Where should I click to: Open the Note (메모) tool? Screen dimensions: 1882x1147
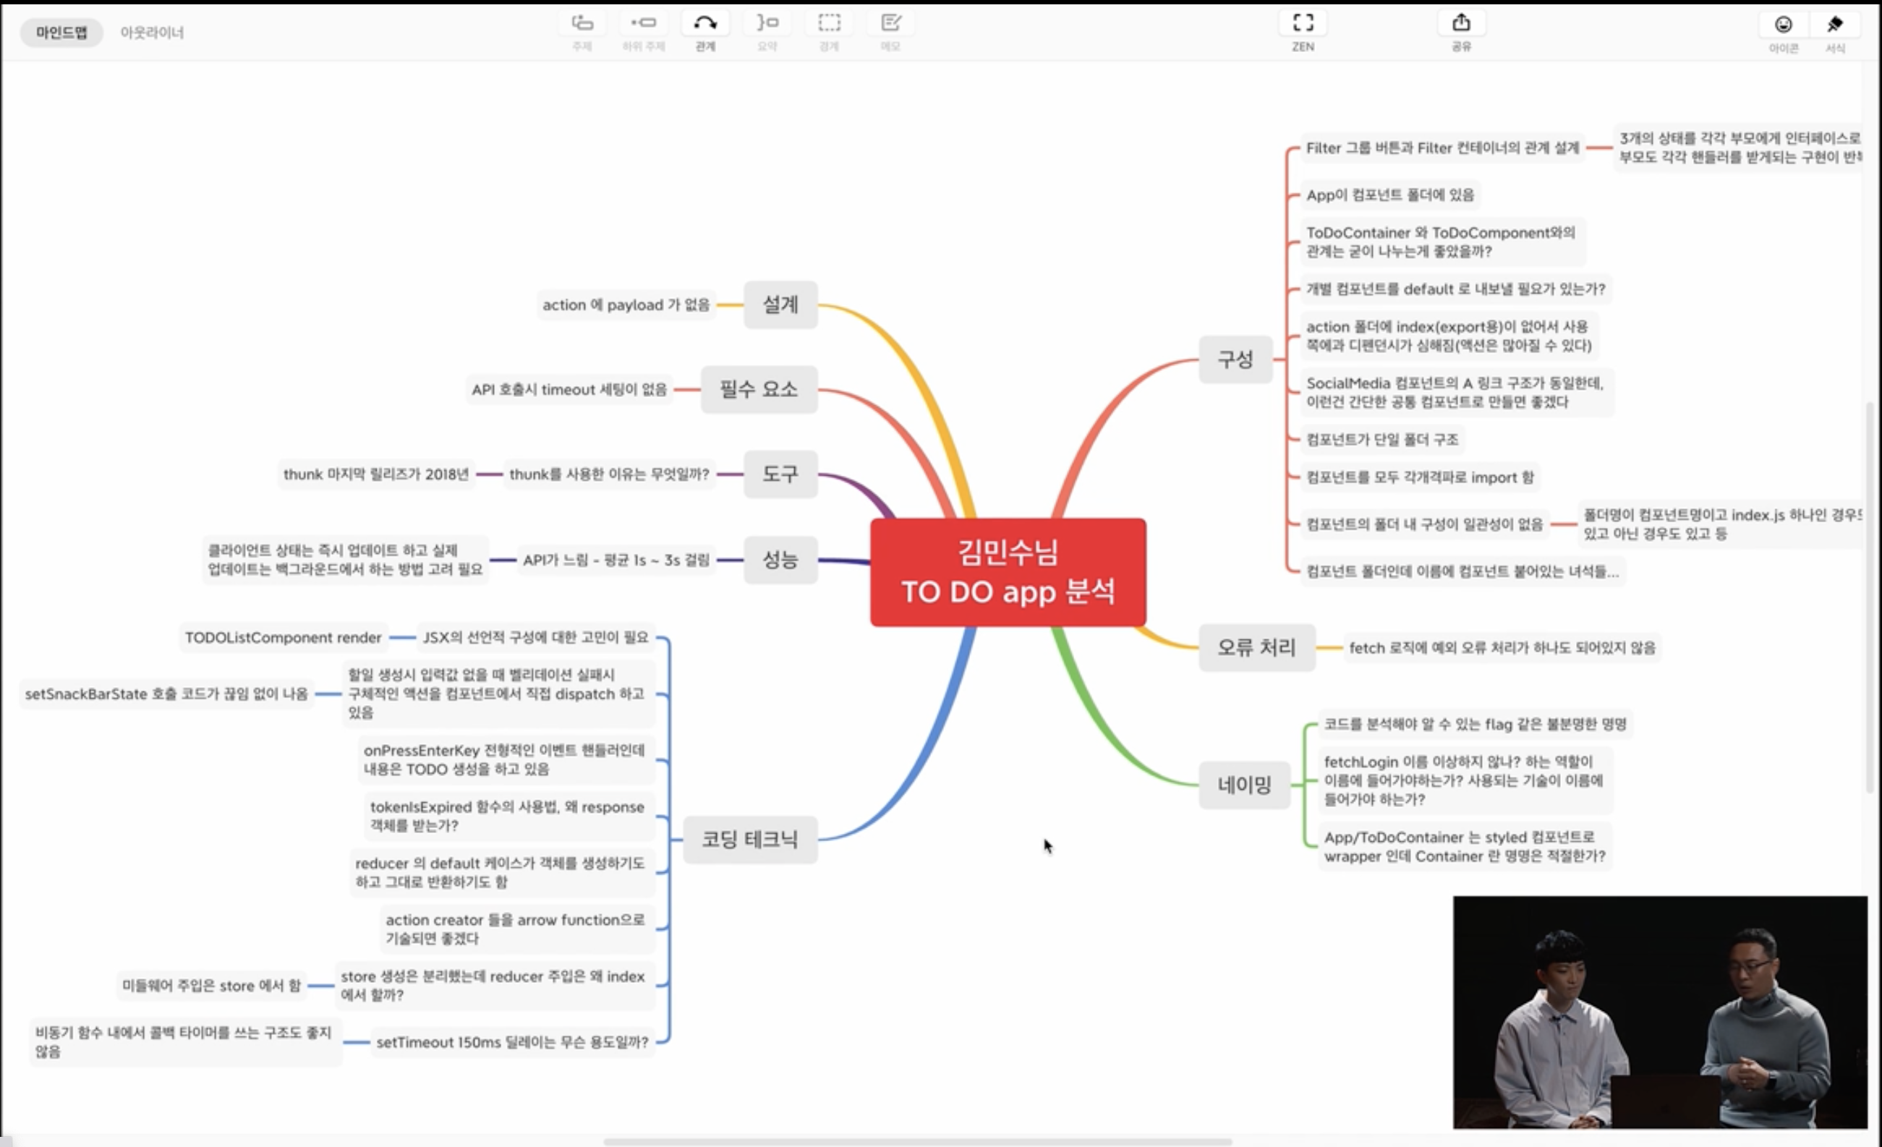tap(890, 24)
